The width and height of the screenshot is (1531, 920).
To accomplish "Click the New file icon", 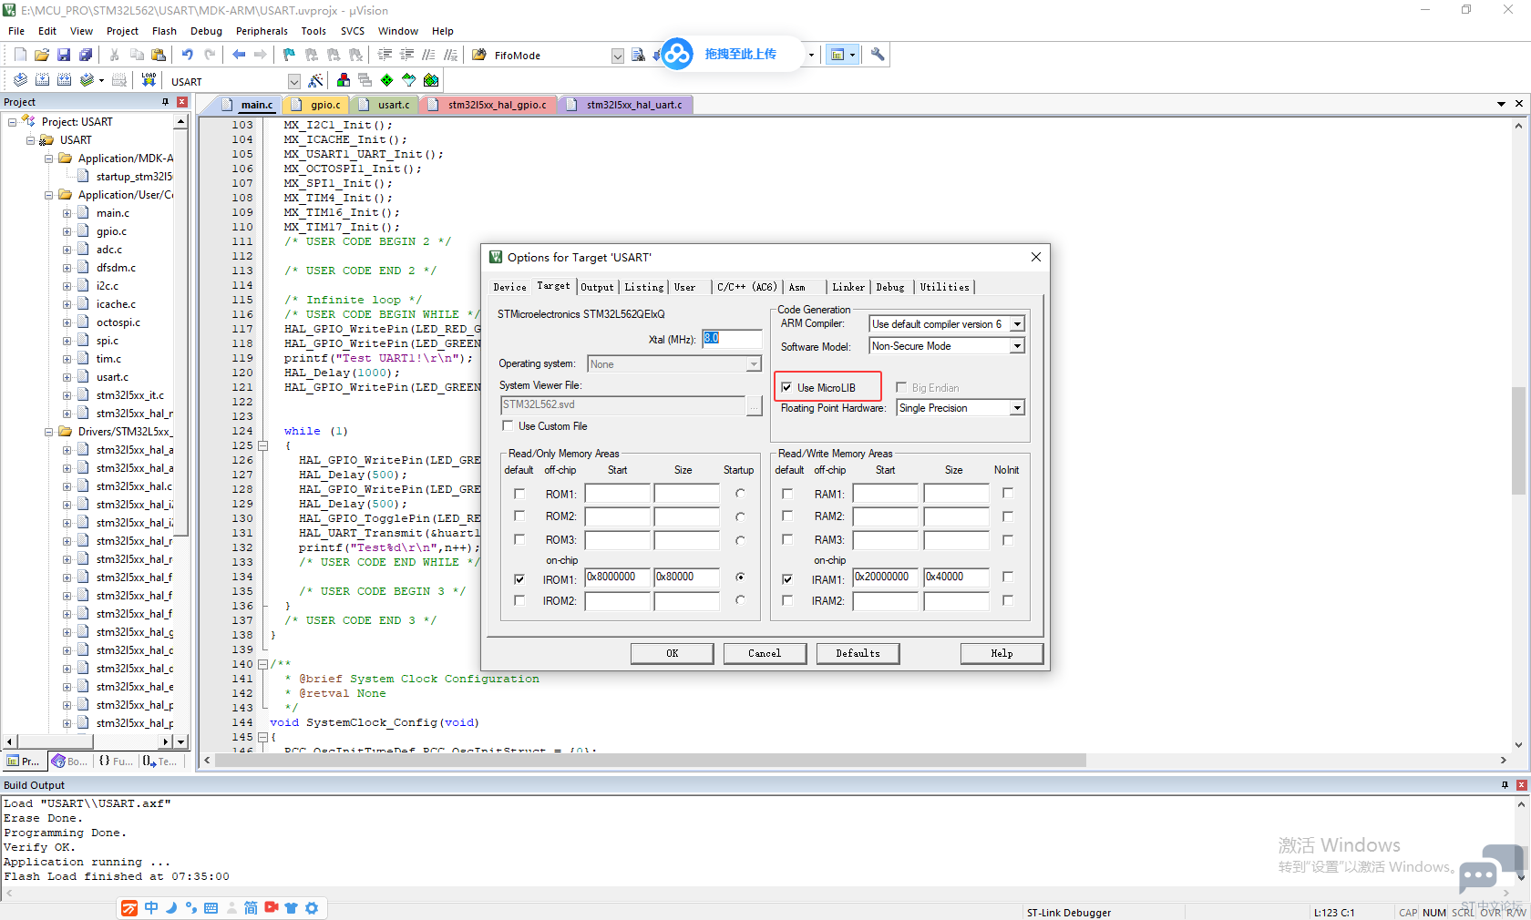I will (20, 55).
